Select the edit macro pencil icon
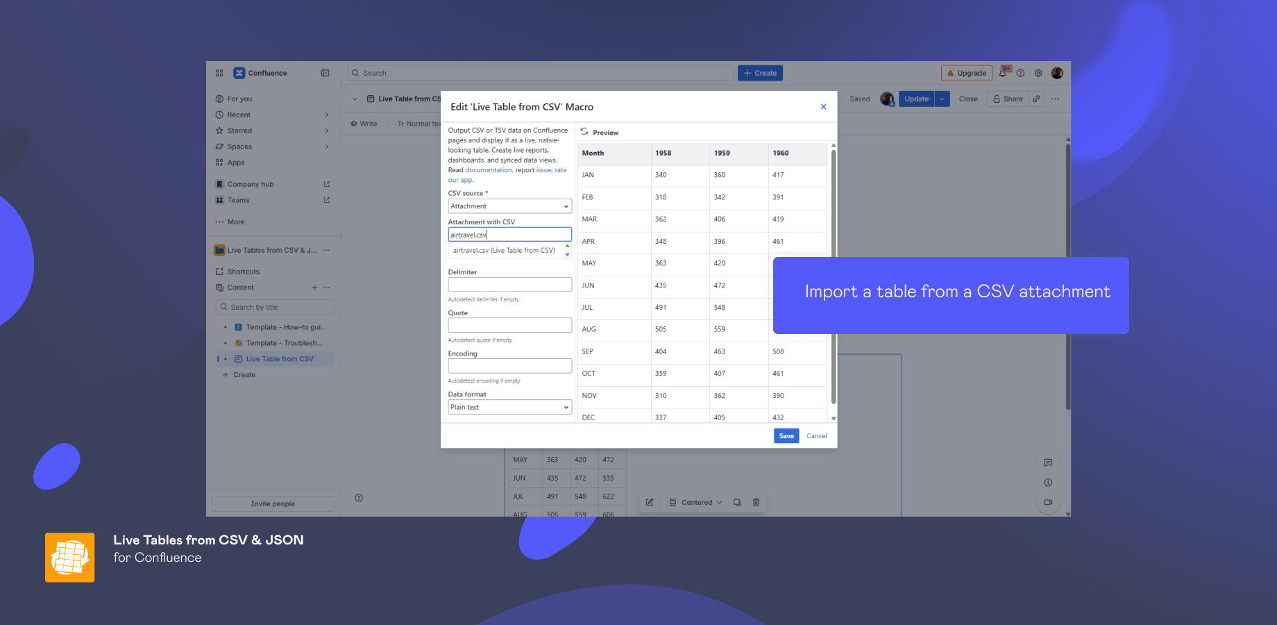This screenshot has width=1277, height=625. coord(650,502)
